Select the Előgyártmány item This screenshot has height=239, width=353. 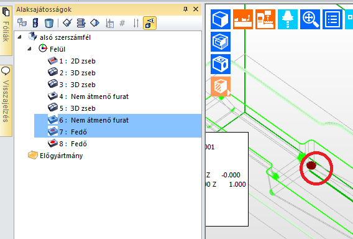click(x=55, y=156)
